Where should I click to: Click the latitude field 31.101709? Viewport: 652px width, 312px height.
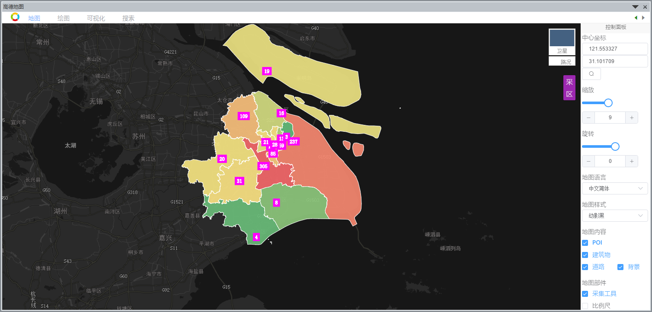pyautogui.click(x=615, y=61)
